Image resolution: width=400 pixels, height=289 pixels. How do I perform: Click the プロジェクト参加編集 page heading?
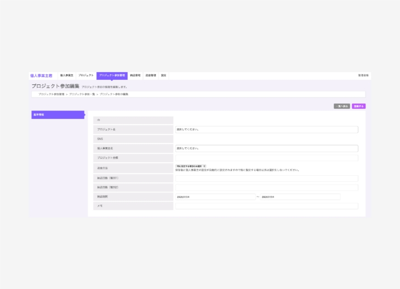[x=55, y=86]
